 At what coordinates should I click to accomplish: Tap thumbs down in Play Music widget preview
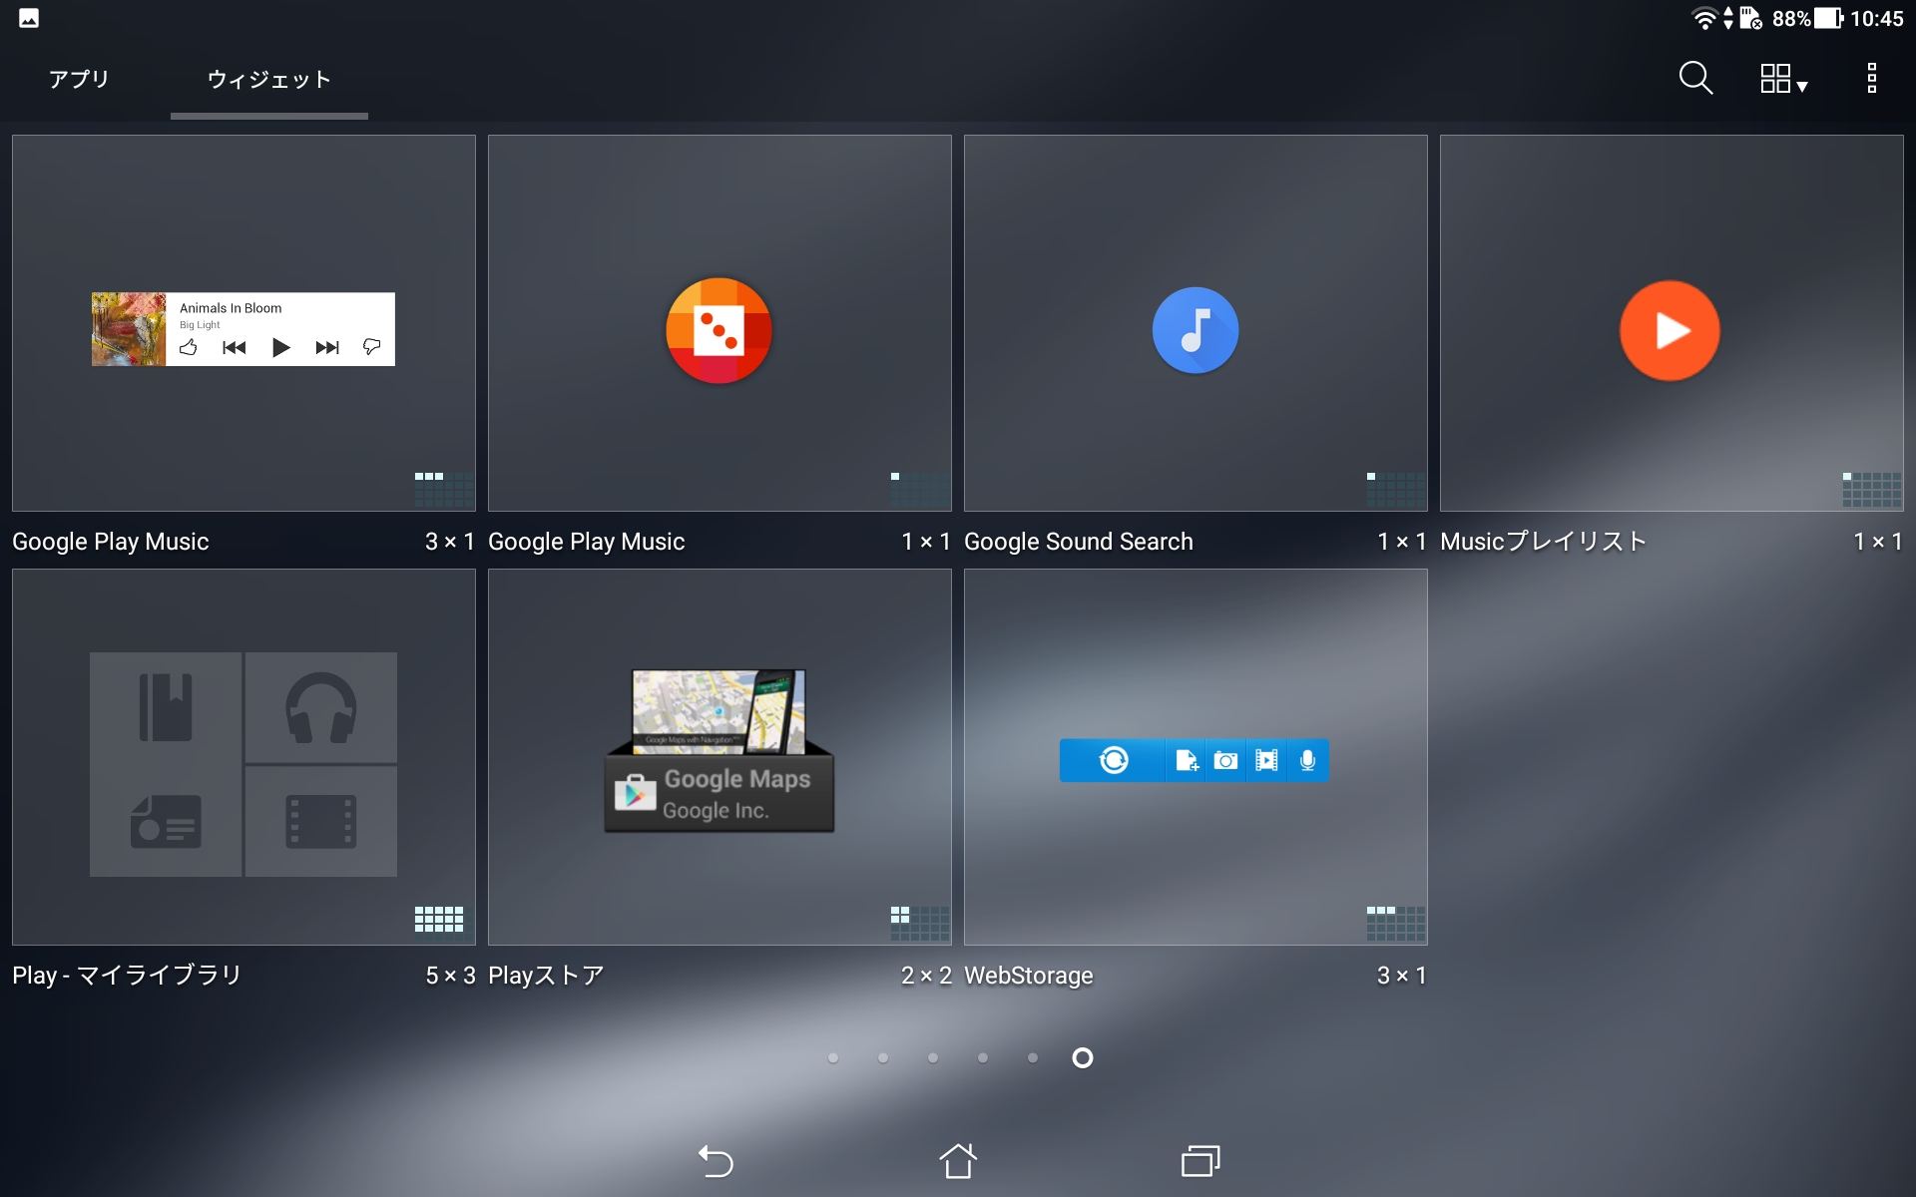(x=372, y=347)
